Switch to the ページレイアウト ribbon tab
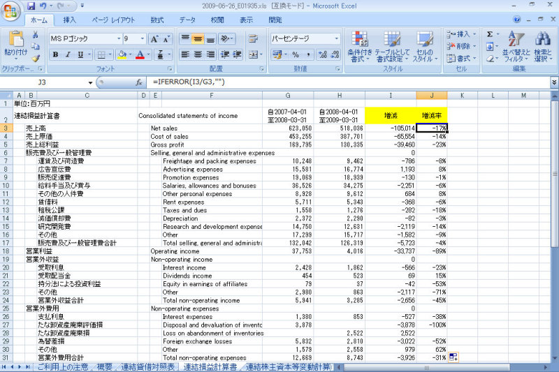 tap(113, 20)
